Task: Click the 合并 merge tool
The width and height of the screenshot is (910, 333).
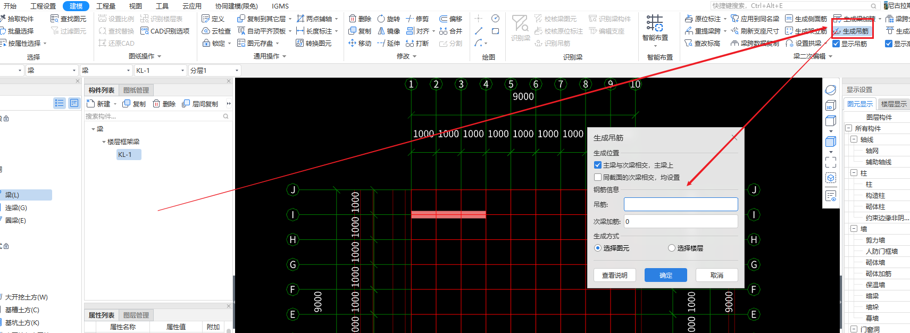Action: (x=451, y=31)
